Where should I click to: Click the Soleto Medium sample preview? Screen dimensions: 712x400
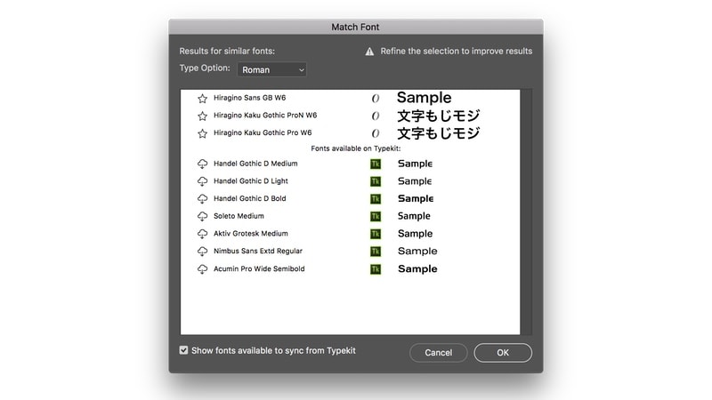pos(414,216)
